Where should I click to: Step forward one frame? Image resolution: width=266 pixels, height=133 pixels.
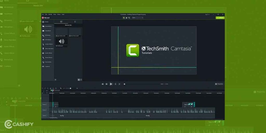coord(107,84)
